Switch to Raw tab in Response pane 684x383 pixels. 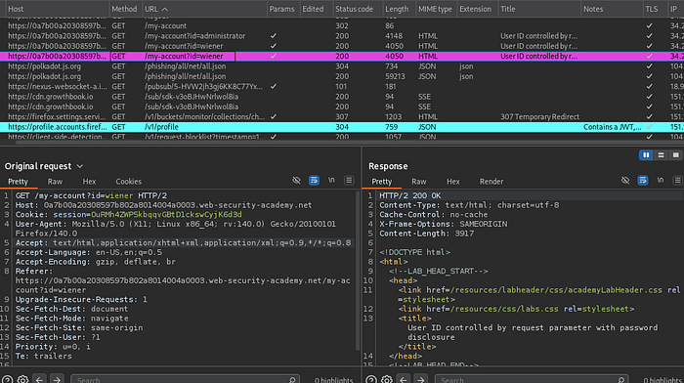(419, 182)
